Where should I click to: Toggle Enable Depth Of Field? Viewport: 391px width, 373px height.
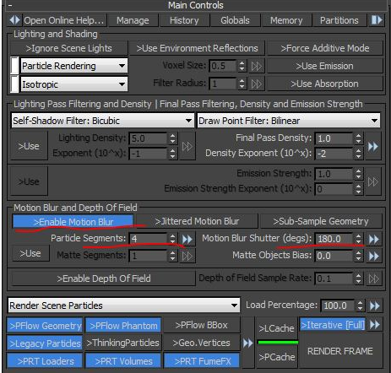pyautogui.click(x=104, y=278)
